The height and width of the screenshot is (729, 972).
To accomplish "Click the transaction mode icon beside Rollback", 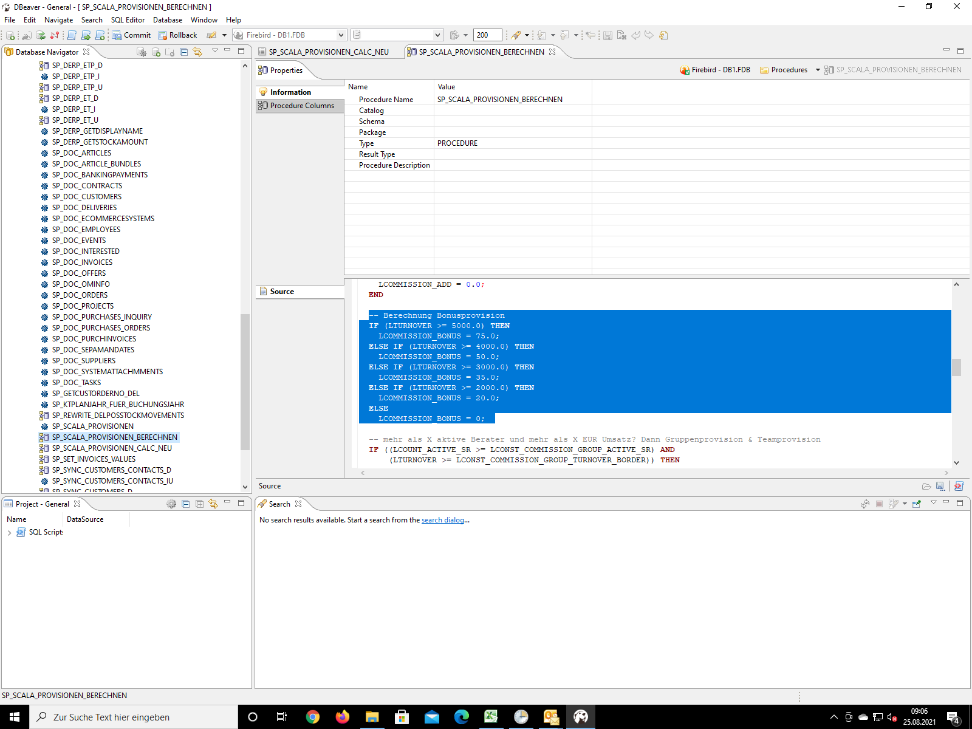I will (x=211, y=35).
